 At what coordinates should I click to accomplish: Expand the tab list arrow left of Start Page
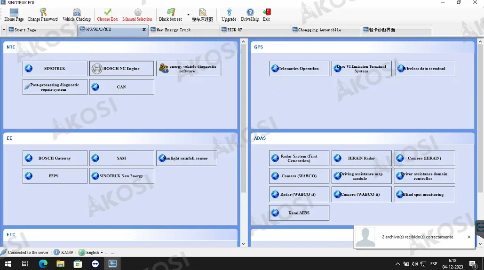point(4,30)
